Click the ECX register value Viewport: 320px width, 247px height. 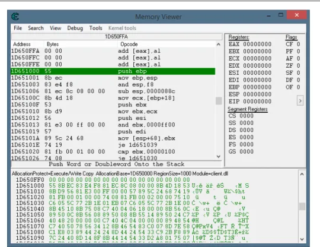257,58
